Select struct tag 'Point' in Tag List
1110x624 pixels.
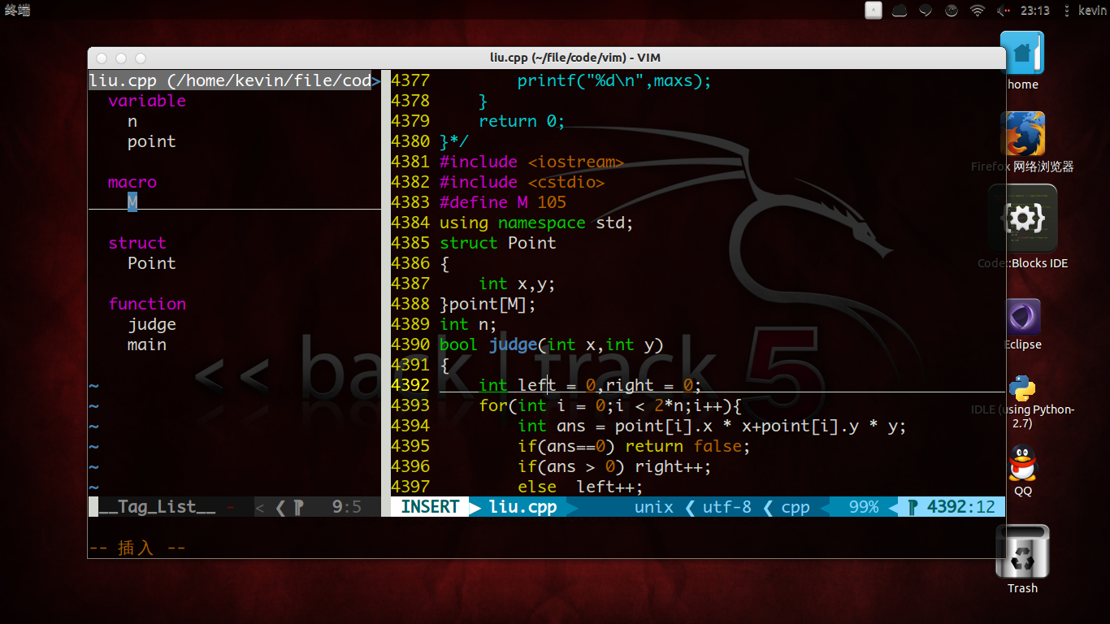(x=151, y=263)
